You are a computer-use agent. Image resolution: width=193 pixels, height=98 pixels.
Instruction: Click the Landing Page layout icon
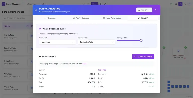[32, 49]
